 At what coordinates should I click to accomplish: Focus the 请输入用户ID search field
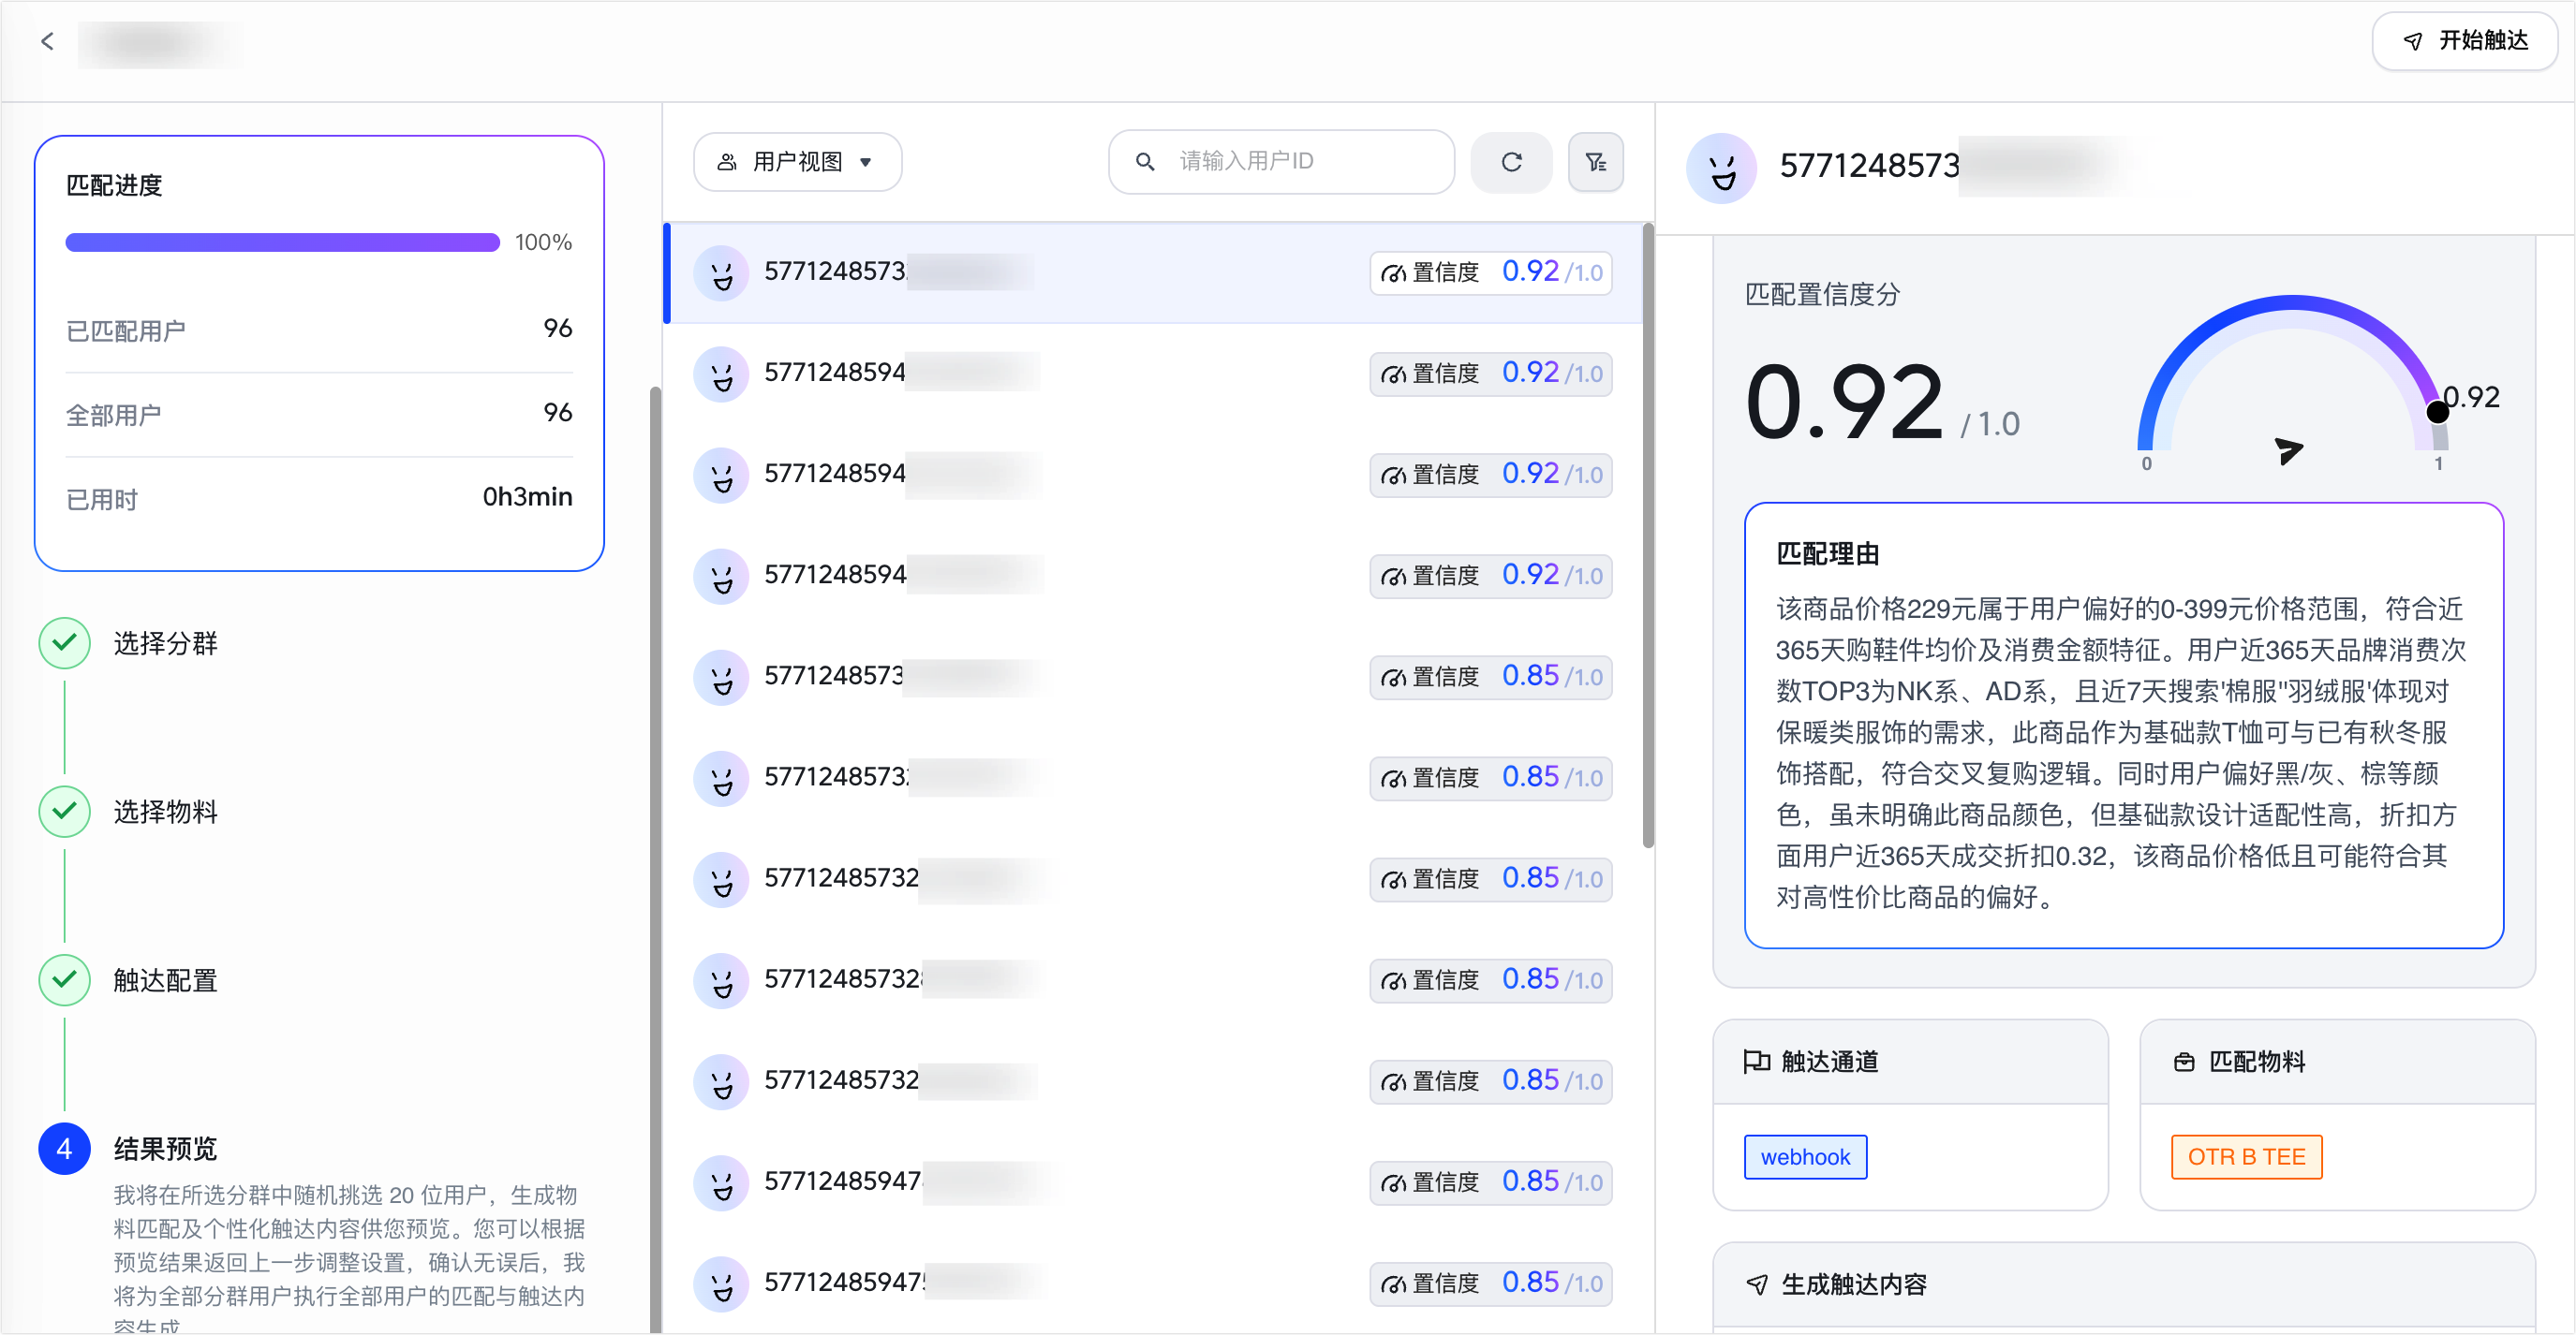[1281, 162]
